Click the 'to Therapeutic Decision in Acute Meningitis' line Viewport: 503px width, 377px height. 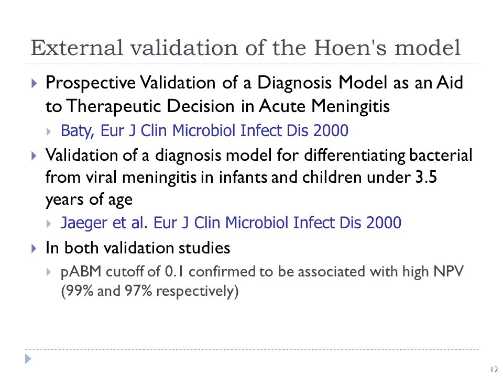tap(218, 106)
